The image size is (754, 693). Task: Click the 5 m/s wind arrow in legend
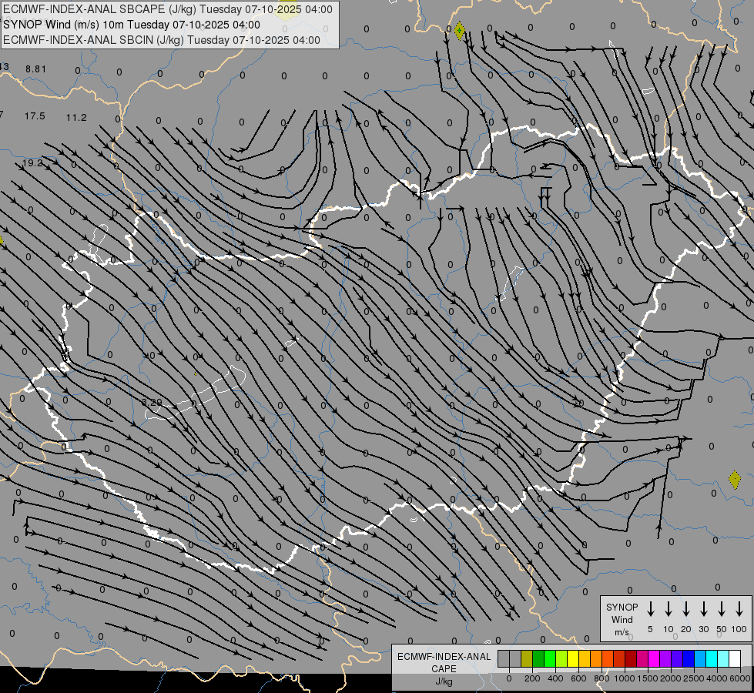click(651, 609)
